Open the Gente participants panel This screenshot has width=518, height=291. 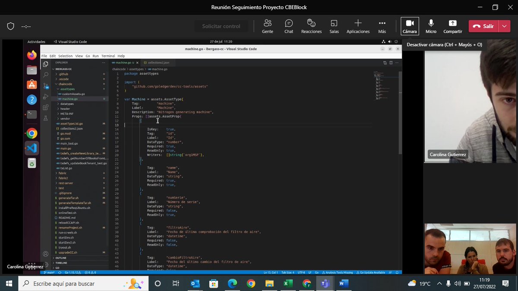coord(268,26)
